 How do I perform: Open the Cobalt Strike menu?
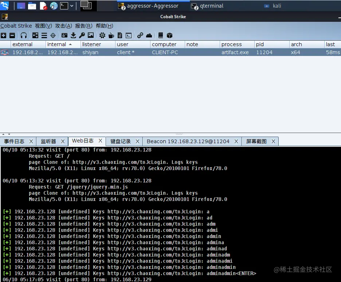[x=16, y=26]
